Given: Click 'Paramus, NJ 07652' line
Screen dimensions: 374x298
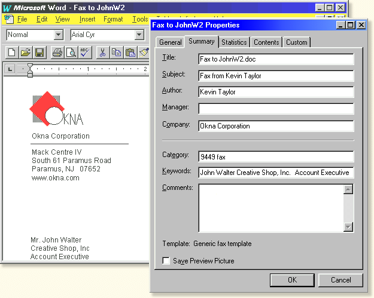Looking at the screenshot, I should tap(66, 169).
